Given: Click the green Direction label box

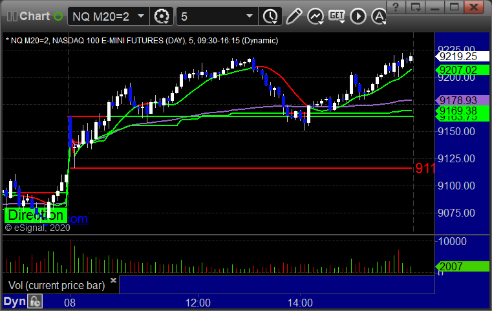Looking at the screenshot, I should [x=36, y=215].
